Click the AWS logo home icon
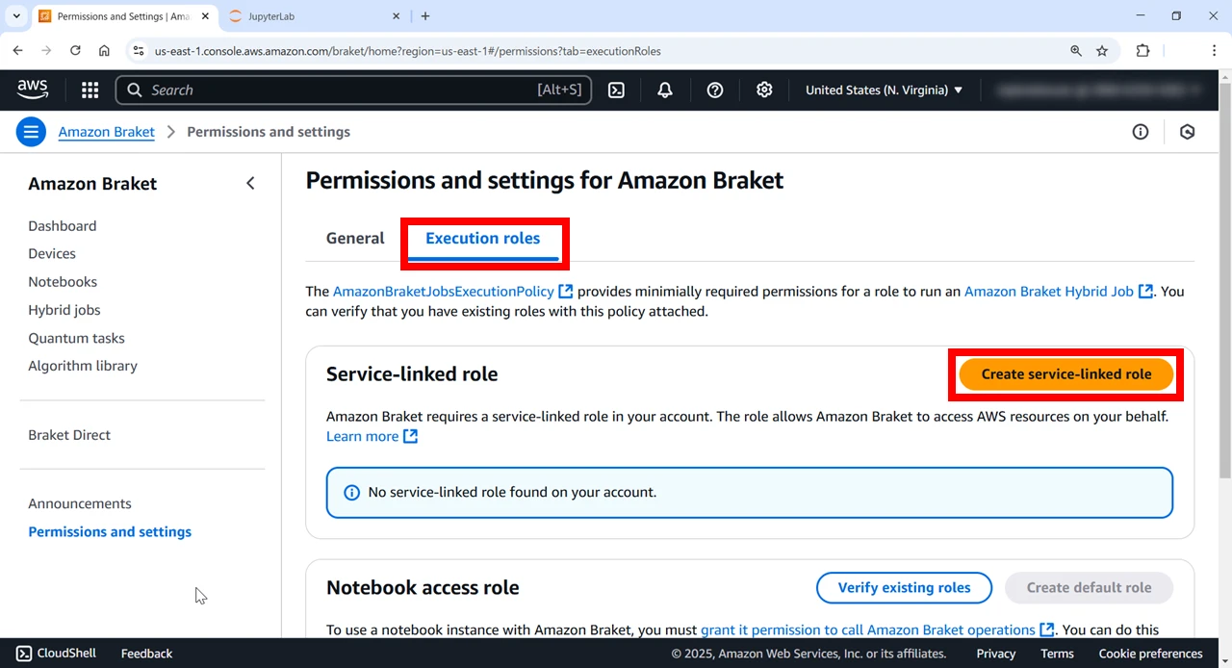 click(33, 90)
